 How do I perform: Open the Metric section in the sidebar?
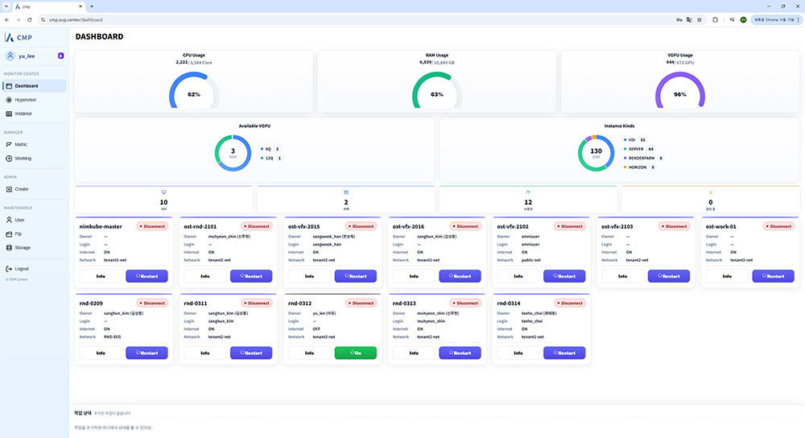[9, 144]
